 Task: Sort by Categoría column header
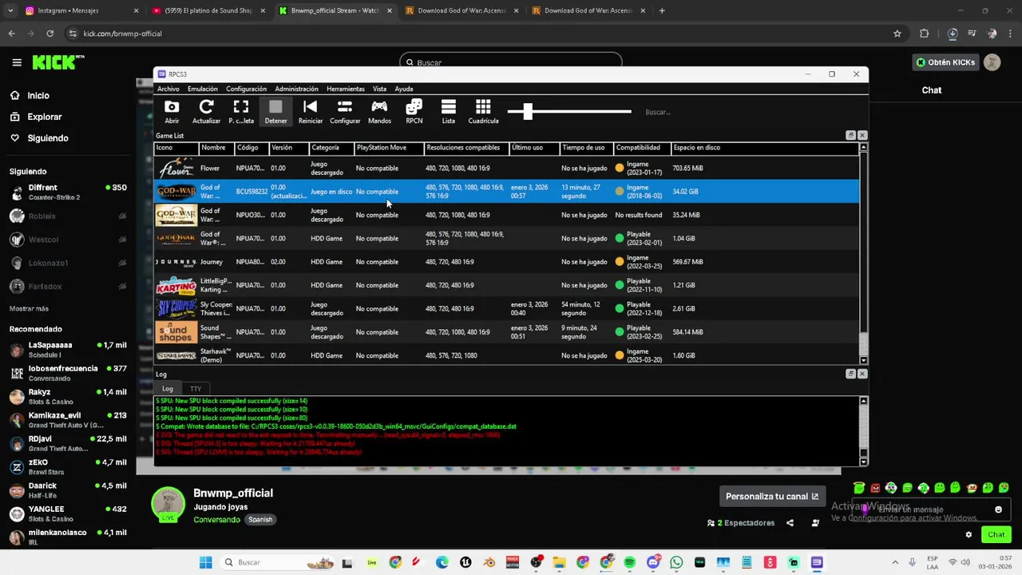pyautogui.click(x=331, y=148)
